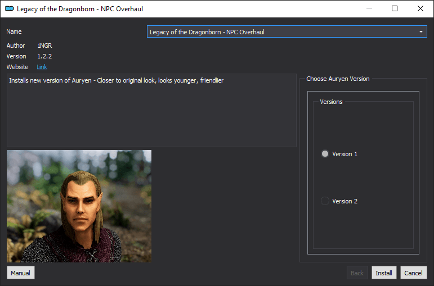Maximize the installer window
The width and height of the screenshot is (434, 286).
tap(395, 8)
